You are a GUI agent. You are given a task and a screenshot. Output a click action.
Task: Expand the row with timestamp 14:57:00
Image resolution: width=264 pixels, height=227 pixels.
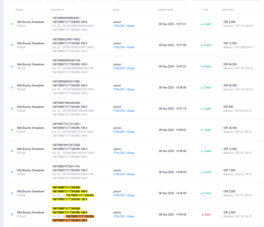(12, 45)
